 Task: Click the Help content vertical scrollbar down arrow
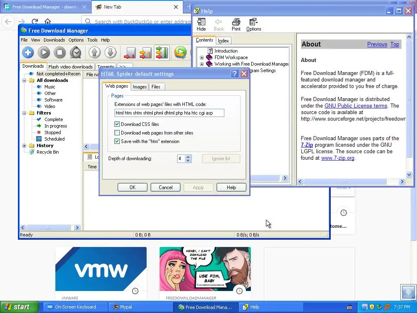(409, 174)
